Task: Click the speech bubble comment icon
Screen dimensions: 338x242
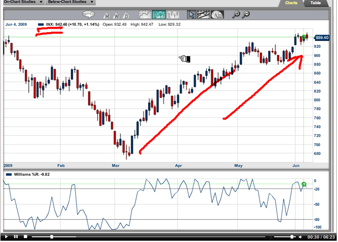Action: click(88, 14)
